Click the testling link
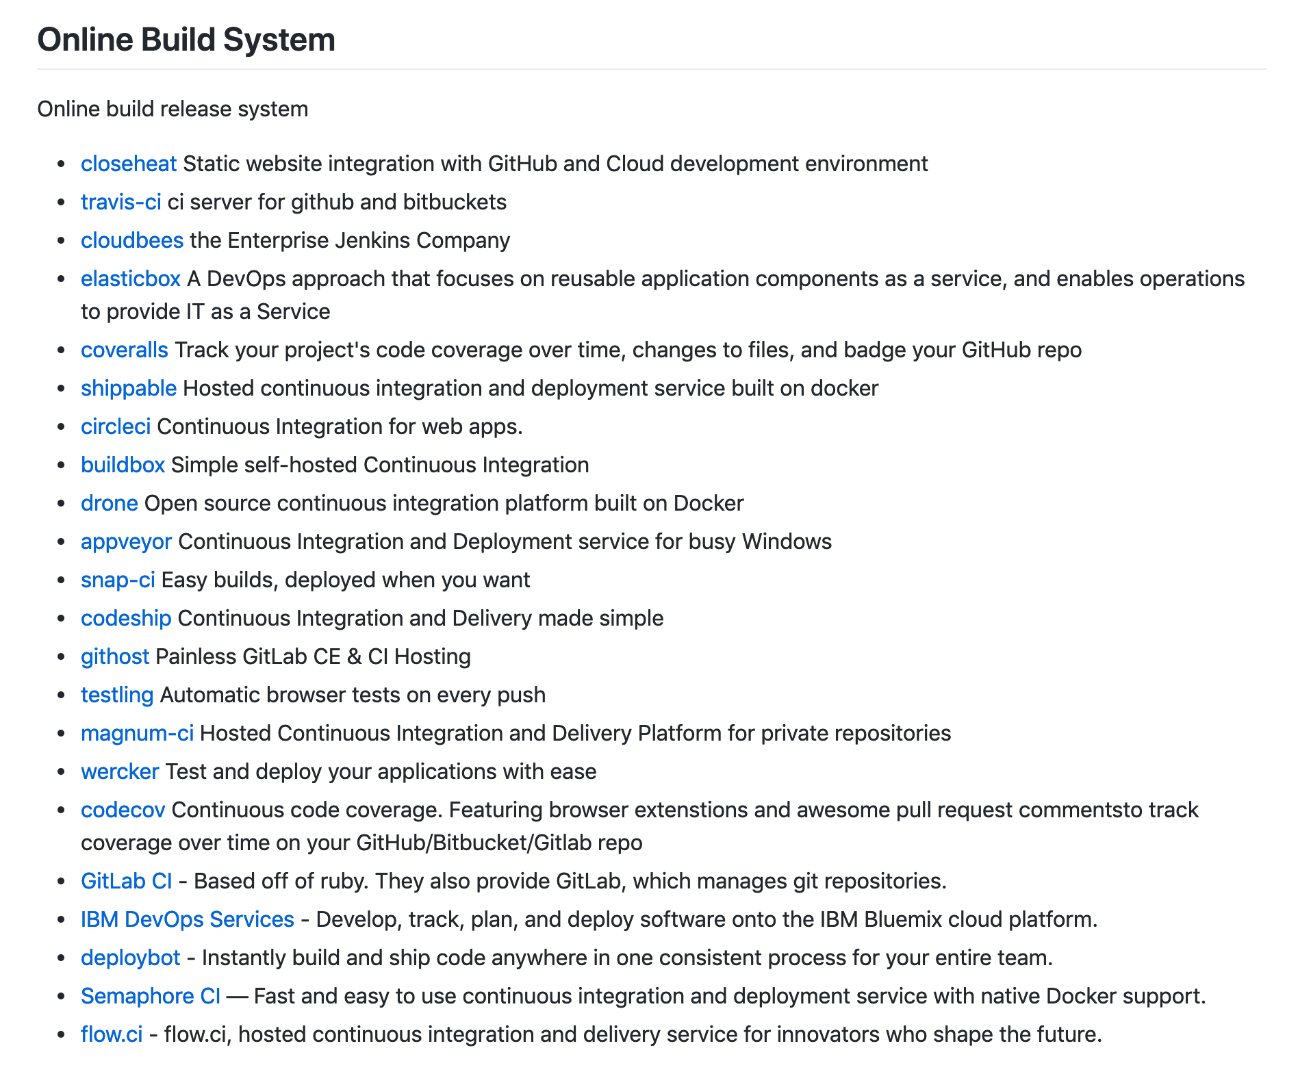1298x1087 pixels. click(x=116, y=695)
